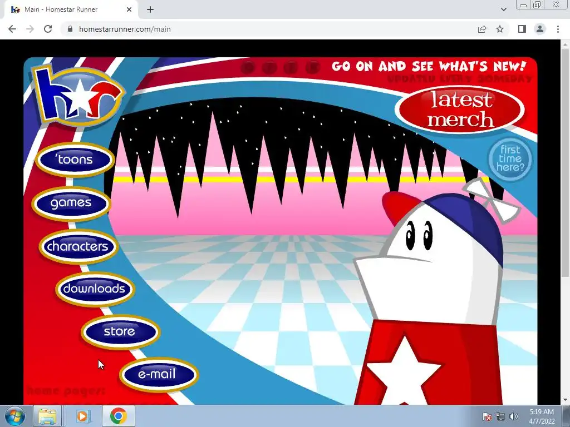Bookmark this page with star icon
570x427 pixels.
500,29
